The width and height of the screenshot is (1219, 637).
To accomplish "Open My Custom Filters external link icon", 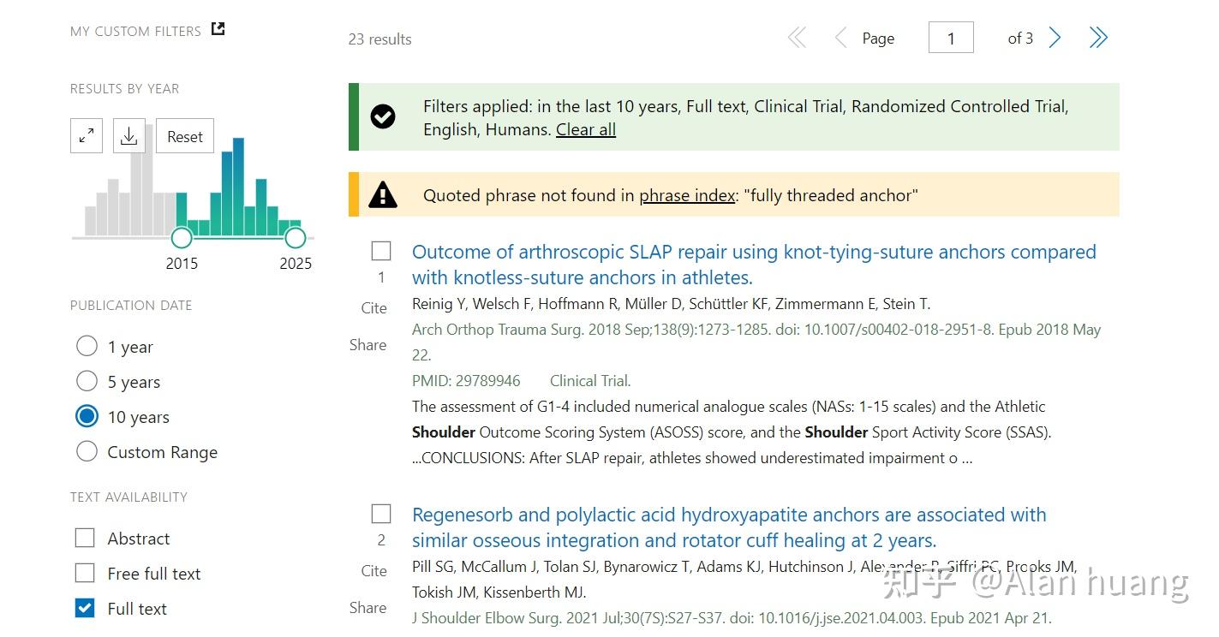I will (x=218, y=30).
